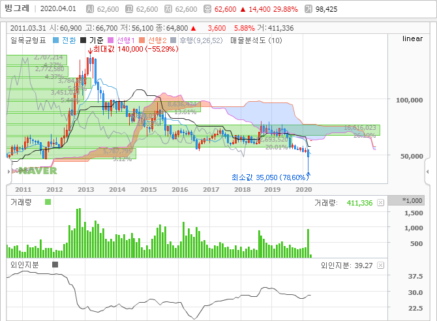Click the dark 외인지분 legend square

(55, 264)
